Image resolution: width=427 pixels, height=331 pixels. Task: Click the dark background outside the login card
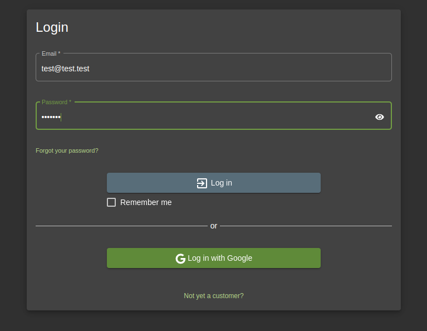pos(12,167)
